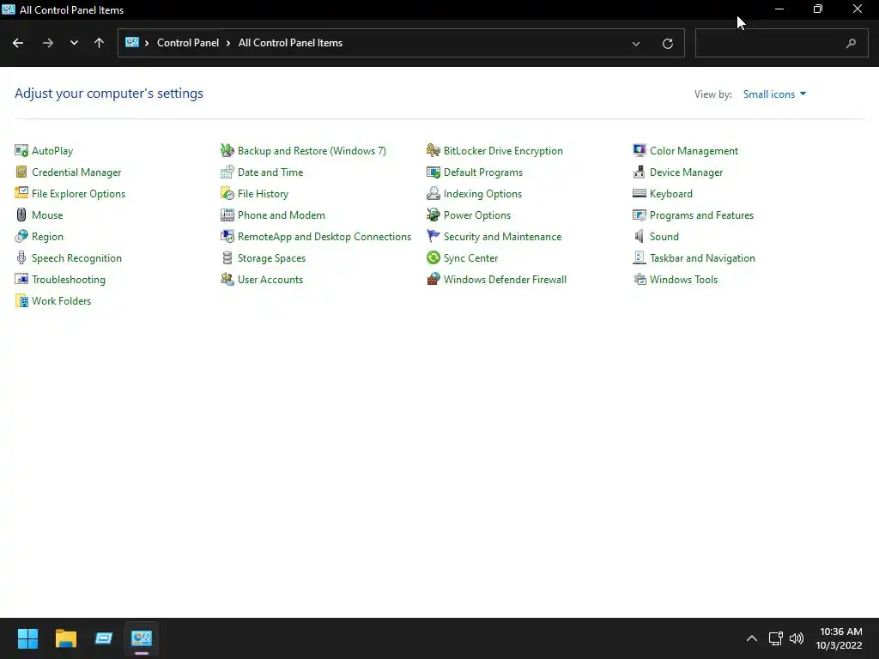Screen dimensions: 879x659
Task: Click the Power Options icon
Action: pos(433,215)
